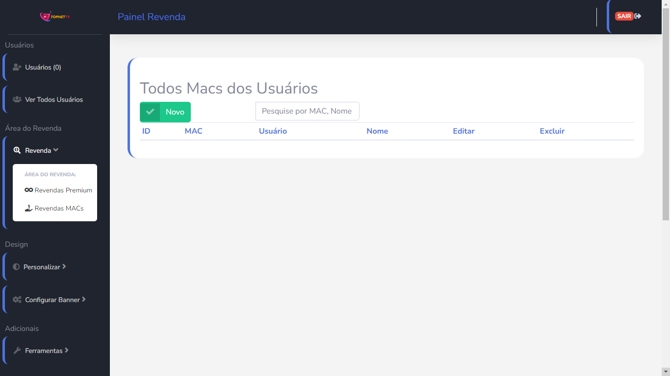
Task: Click the Usuário column header
Action: click(x=273, y=131)
